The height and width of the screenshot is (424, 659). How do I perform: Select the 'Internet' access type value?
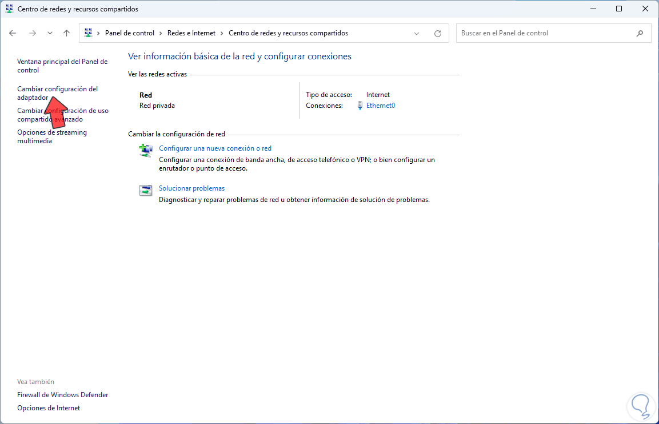coord(378,95)
